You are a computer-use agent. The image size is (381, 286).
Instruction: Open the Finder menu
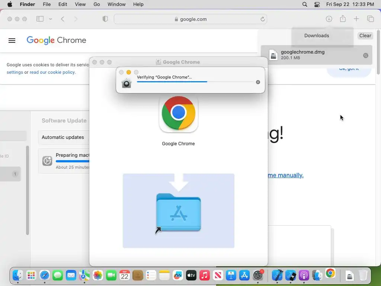point(28,4)
